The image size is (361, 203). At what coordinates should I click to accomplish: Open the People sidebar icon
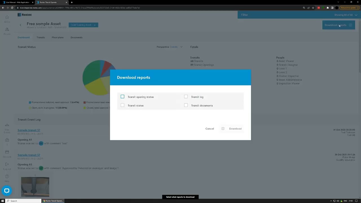(7, 31)
